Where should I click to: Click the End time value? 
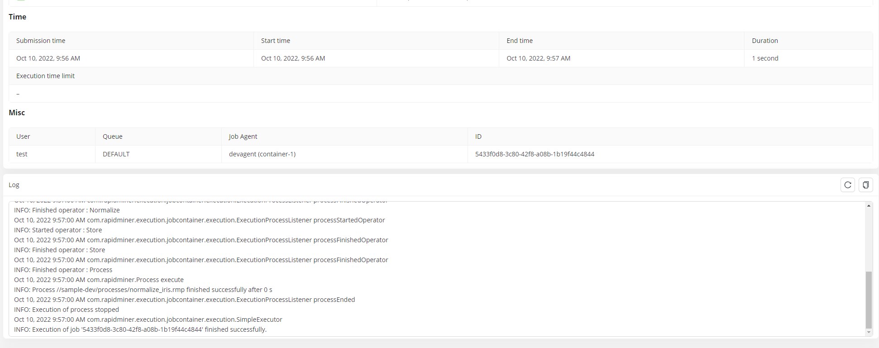pos(538,58)
